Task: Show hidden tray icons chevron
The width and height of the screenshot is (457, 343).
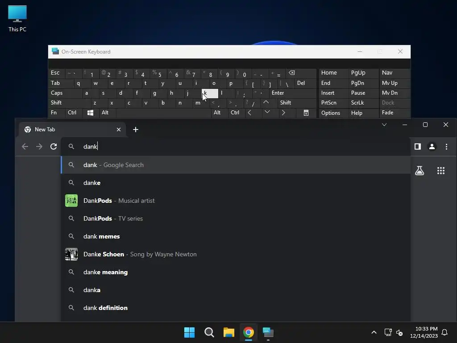Action: click(x=374, y=332)
